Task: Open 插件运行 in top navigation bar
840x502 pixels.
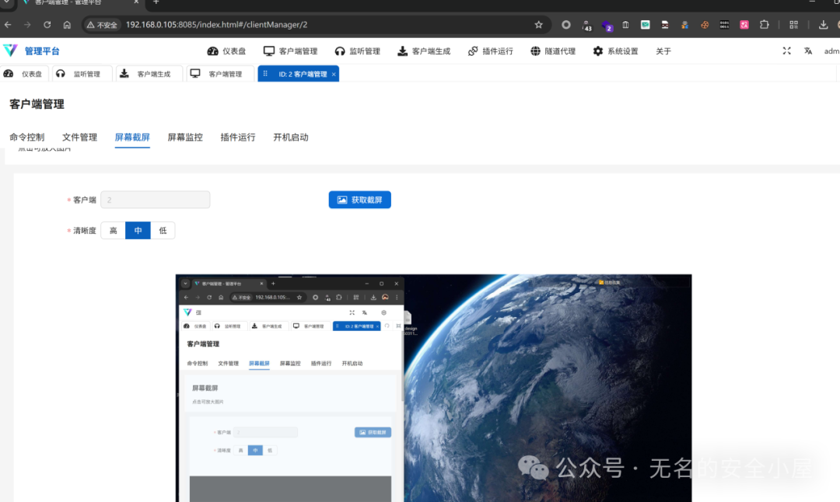Action: click(490, 51)
